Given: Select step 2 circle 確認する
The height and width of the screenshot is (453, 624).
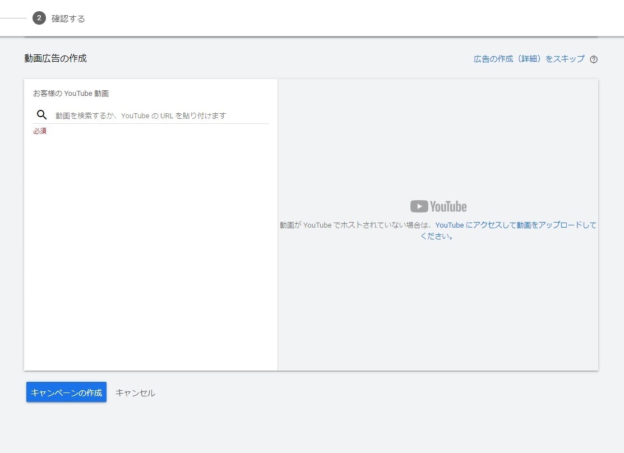Looking at the screenshot, I should (39, 18).
